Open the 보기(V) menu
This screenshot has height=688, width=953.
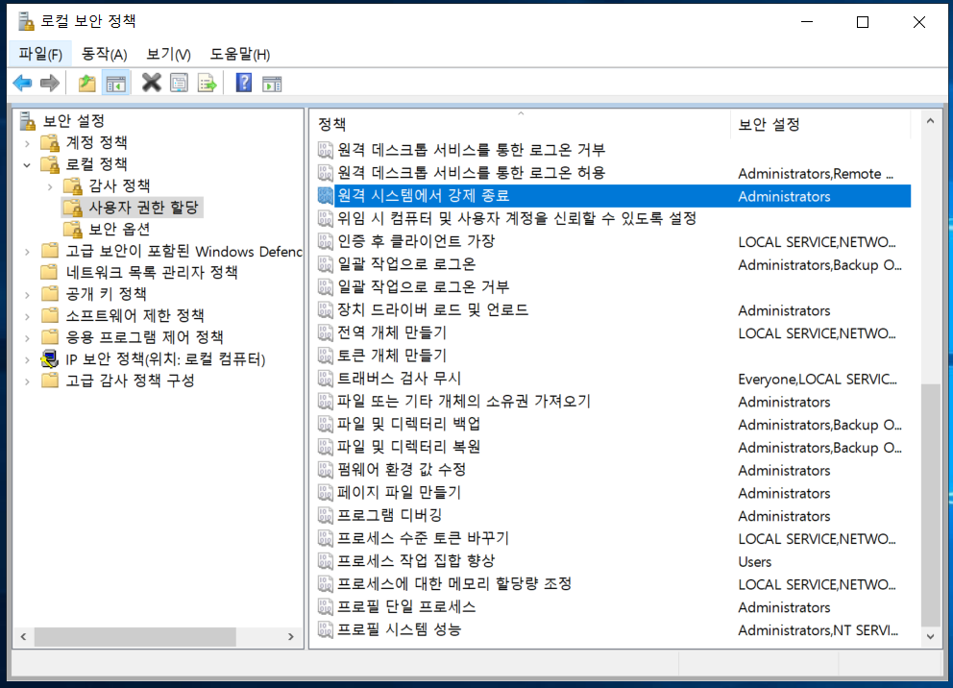click(x=168, y=54)
